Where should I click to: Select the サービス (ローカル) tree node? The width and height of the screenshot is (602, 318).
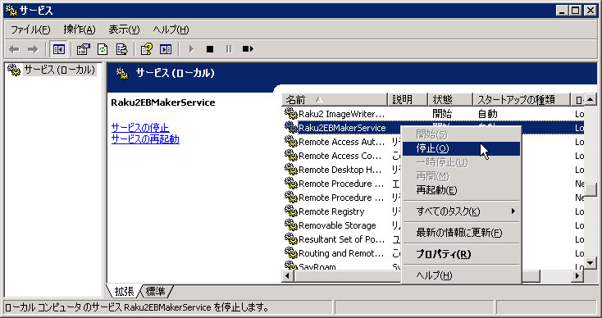click(x=59, y=70)
